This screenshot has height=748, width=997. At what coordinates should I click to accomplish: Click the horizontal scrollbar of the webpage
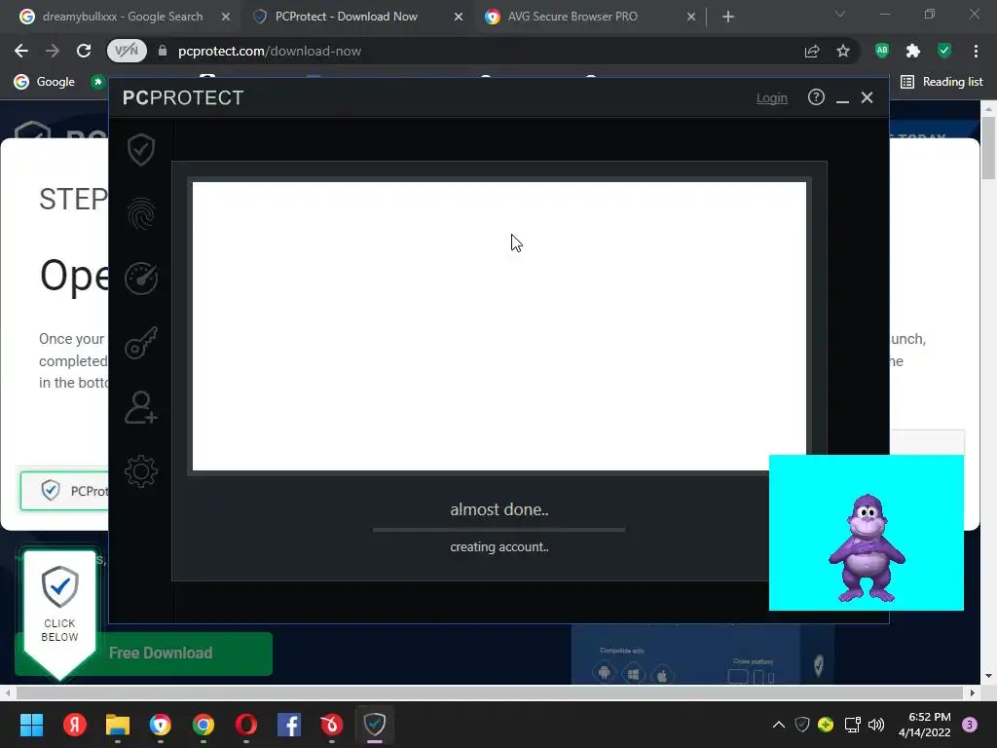[489, 692]
